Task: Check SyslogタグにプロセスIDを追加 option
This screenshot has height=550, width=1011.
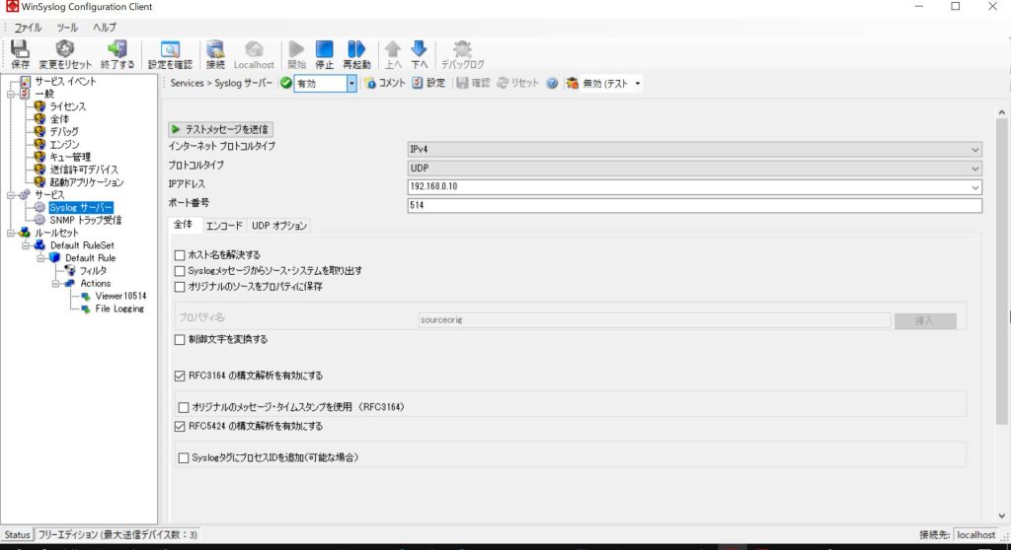Action: pos(184,458)
